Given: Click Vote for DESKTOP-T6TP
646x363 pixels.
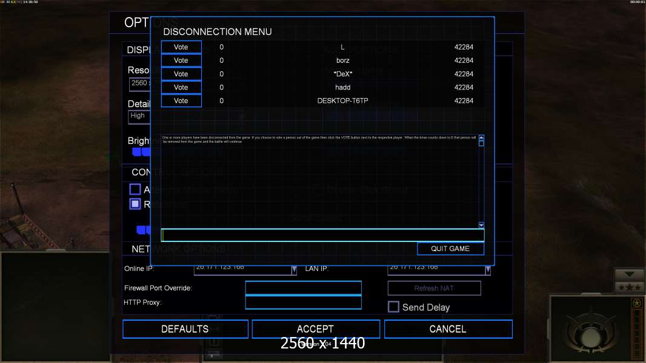Looking at the screenshot, I should [x=181, y=100].
